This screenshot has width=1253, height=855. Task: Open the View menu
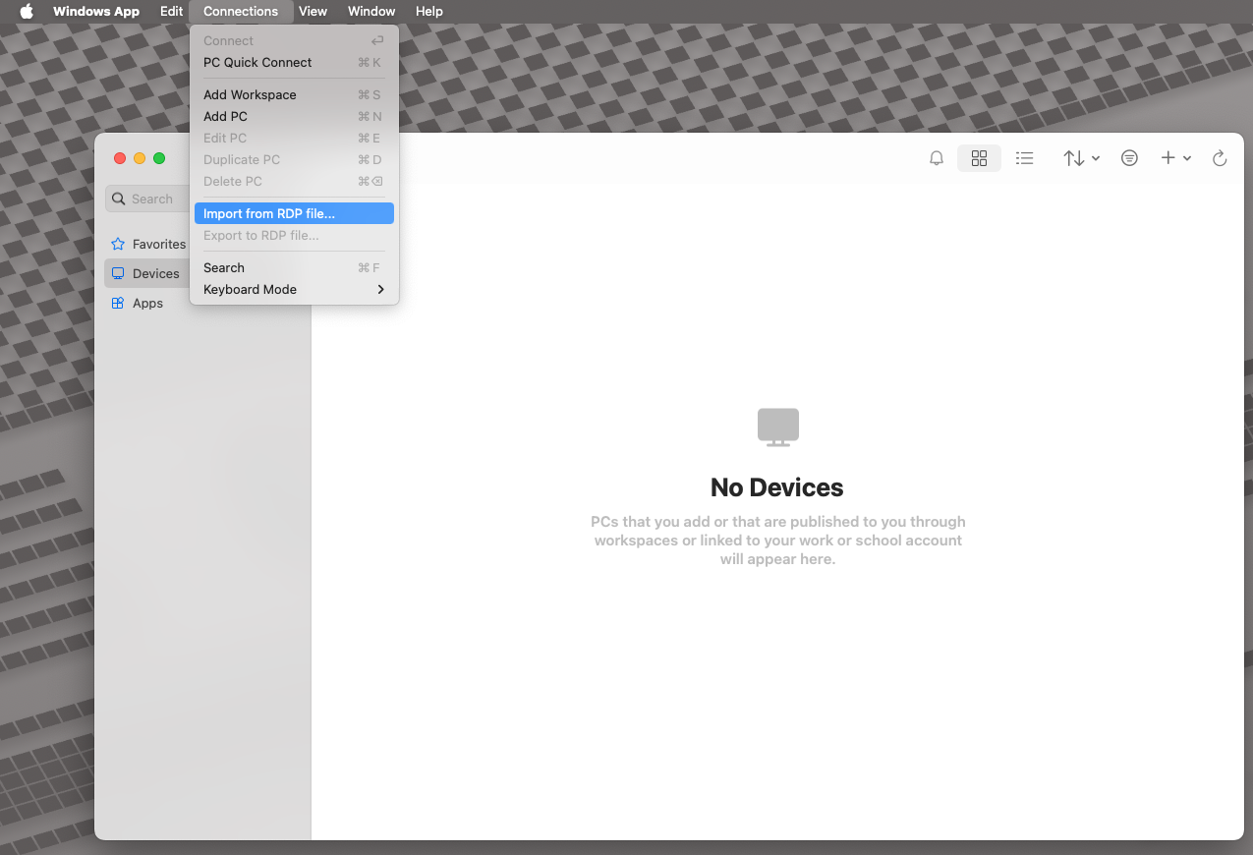[x=313, y=11]
